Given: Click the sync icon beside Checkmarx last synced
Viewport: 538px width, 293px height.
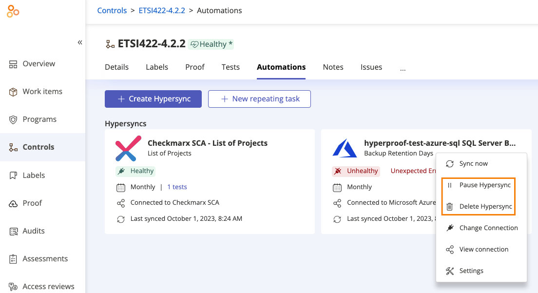Looking at the screenshot, I should coord(121,219).
